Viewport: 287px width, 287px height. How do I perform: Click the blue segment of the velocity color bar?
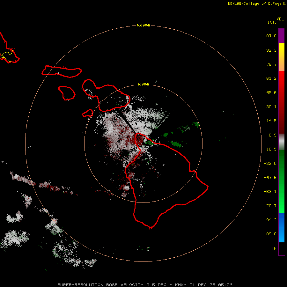(282, 227)
